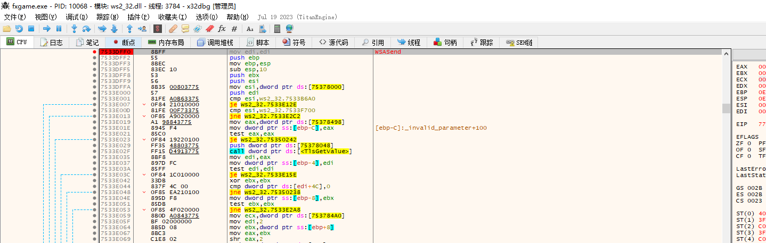Click the execute till return icon

pyautogui.click(x=129, y=29)
